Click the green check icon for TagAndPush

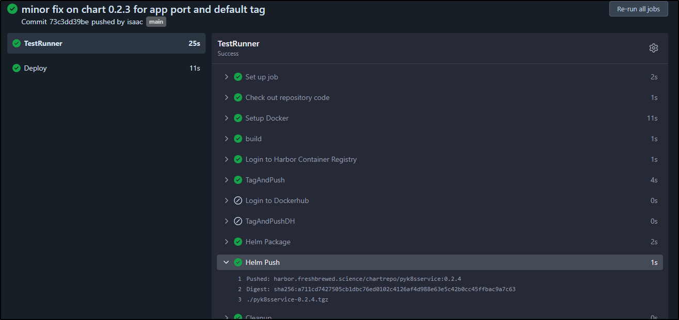(238, 180)
